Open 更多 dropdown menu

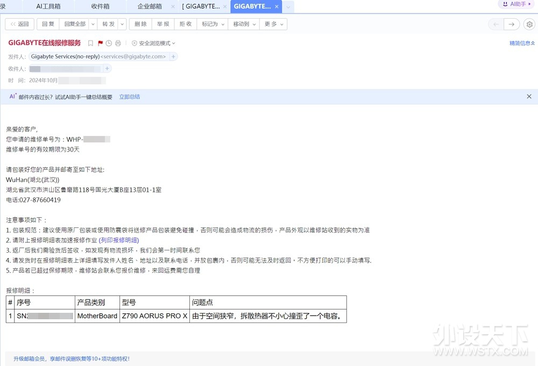click(273, 24)
